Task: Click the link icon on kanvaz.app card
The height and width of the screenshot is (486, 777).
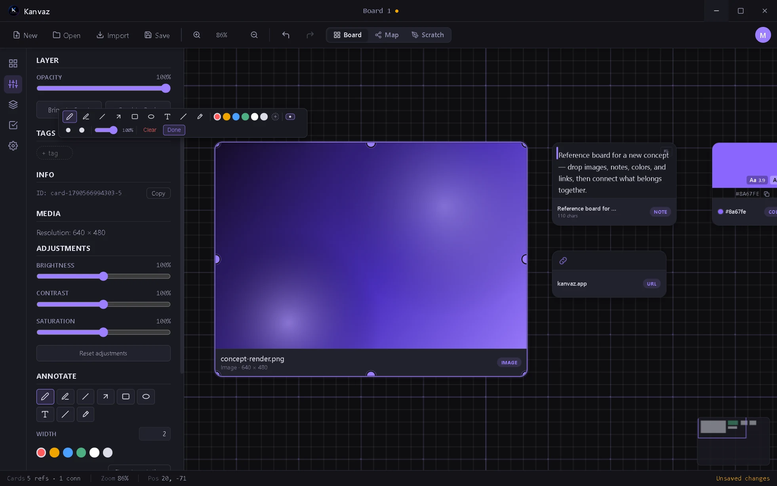Action: pyautogui.click(x=563, y=260)
